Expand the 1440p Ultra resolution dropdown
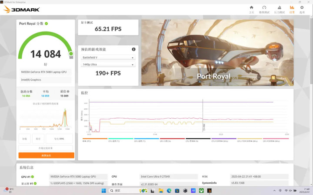Image resolution: width=313 pixels, height=195 pixels. (x=108, y=65)
